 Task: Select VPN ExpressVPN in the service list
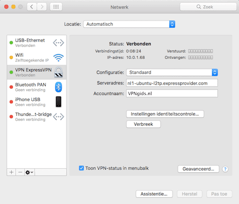tap(37, 72)
